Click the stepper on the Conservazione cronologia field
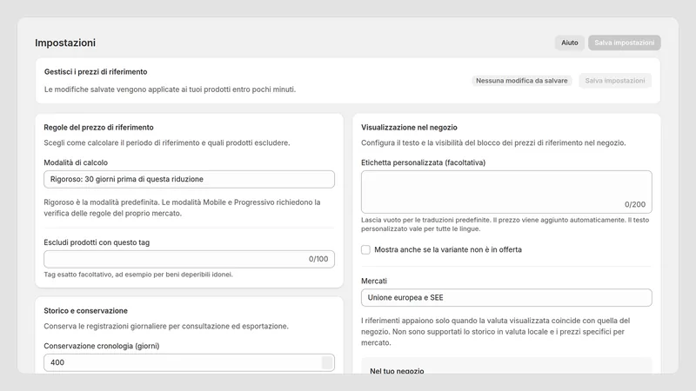The width and height of the screenshot is (696, 391). 327,362
